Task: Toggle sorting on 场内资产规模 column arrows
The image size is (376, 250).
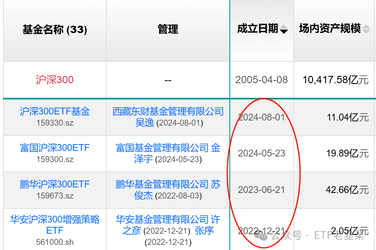Action: tap(367, 29)
